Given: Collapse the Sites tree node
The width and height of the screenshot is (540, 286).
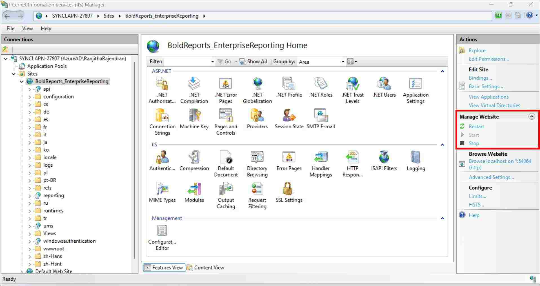Looking at the screenshot, I should [x=14, y=74].
